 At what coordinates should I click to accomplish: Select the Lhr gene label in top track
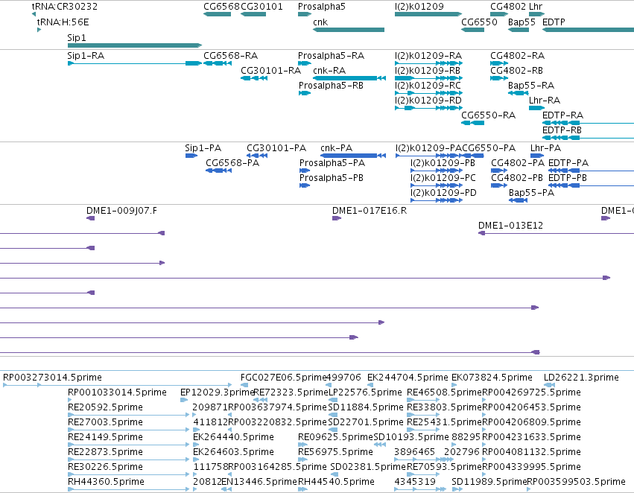(536, 7)
